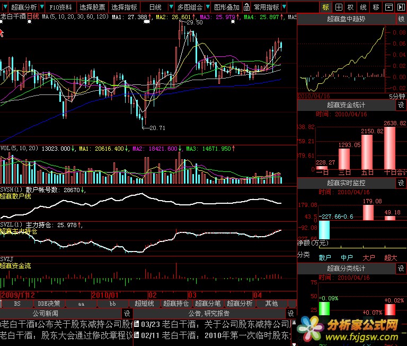Click the 权 adjustment icon
This screenshot has width=407, height=346.
(x=350, y=7)
